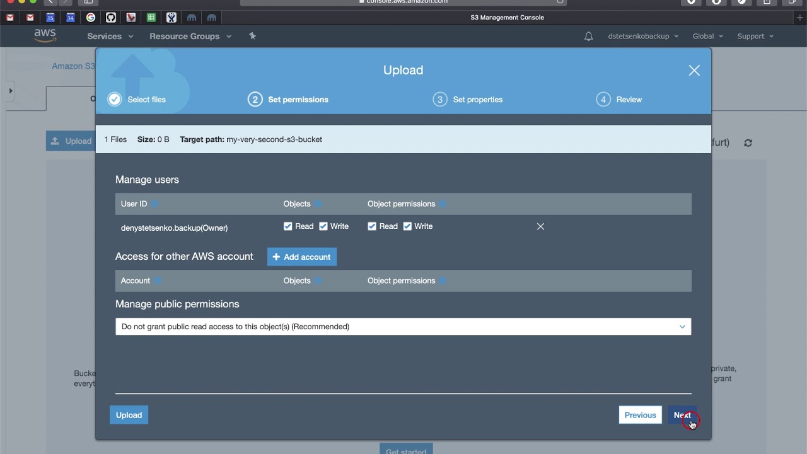Viewport: 807px width, 454px height.
Task: Open the public permissions dropdown
Action: [403, 327]
